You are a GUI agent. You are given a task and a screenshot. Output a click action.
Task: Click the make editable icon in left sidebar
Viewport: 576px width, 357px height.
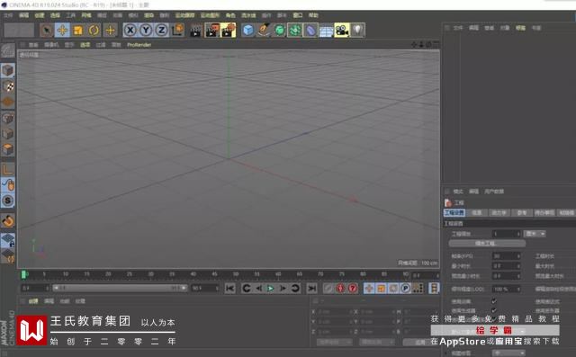pyautogui.click(x=8, y=51)
